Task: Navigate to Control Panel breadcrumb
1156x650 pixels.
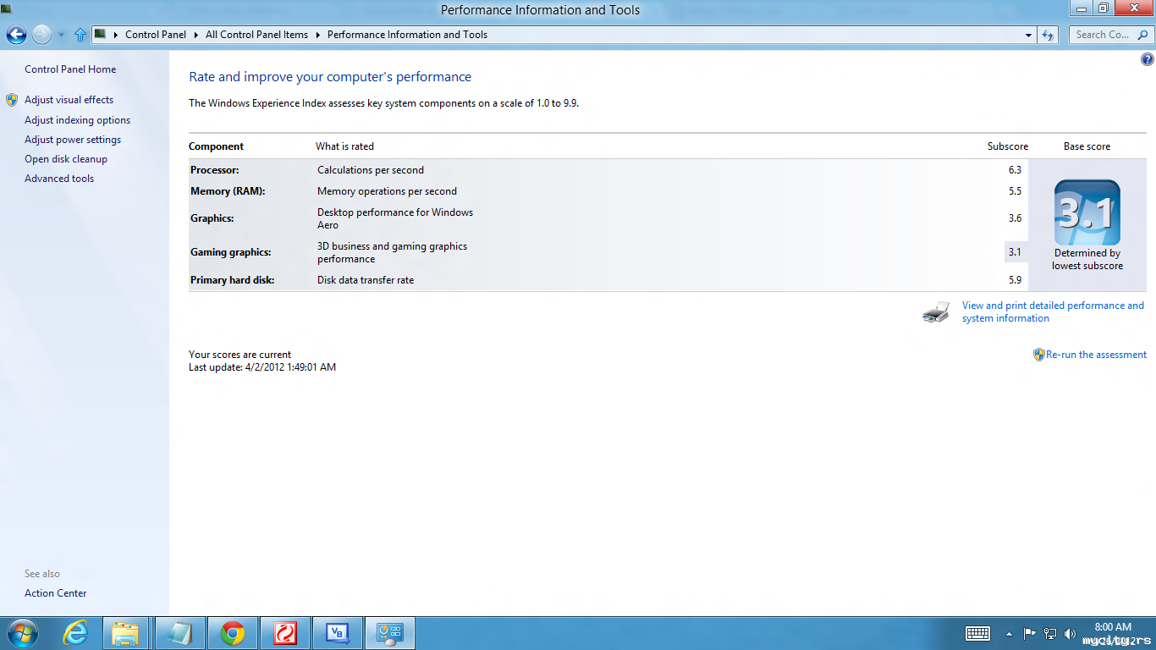Action: 156,35
